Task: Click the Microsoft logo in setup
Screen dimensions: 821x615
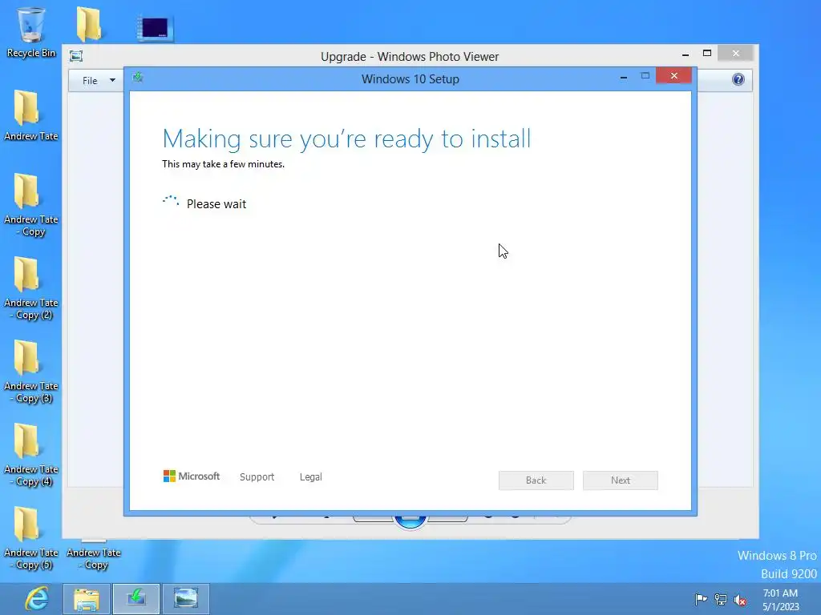Action: [192, 476]
